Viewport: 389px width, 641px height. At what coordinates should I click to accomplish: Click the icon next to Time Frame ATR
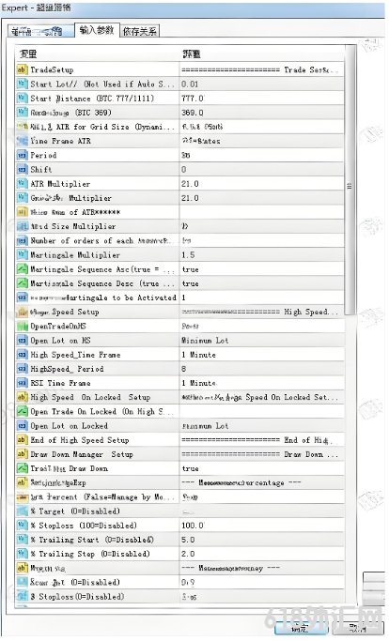point(22,141)
